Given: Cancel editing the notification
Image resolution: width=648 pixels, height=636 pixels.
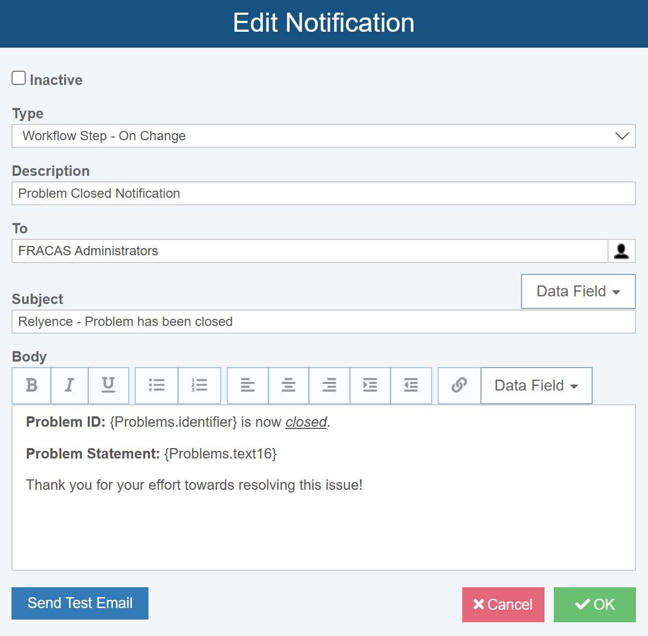Looking at the screenshot, I should coord(503,605).
